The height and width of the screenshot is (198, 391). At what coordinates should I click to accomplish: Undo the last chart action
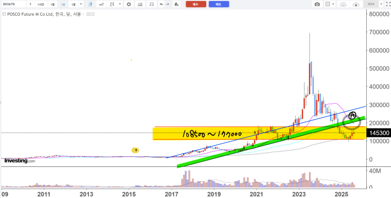pos(162,4)
